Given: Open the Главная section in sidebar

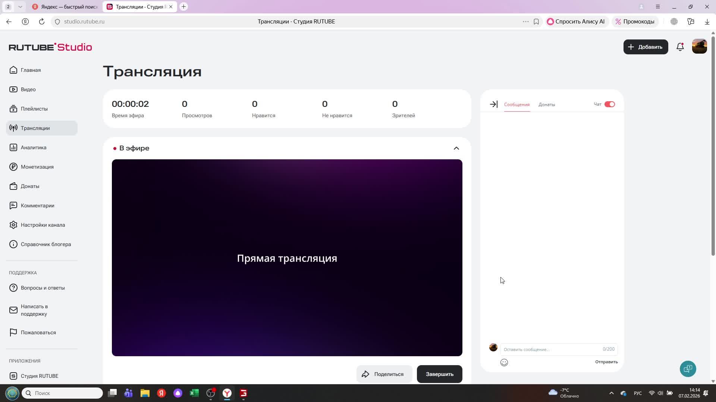Looking at the screenshot, I should (31, 70).
